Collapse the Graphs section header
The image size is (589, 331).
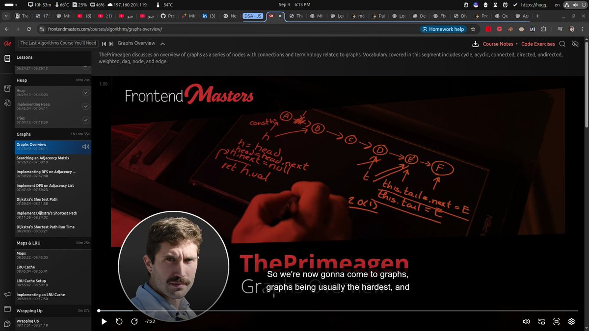tap(53, 134)
